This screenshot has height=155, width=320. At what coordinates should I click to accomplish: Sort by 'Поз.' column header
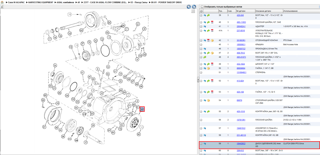[222, 11]
